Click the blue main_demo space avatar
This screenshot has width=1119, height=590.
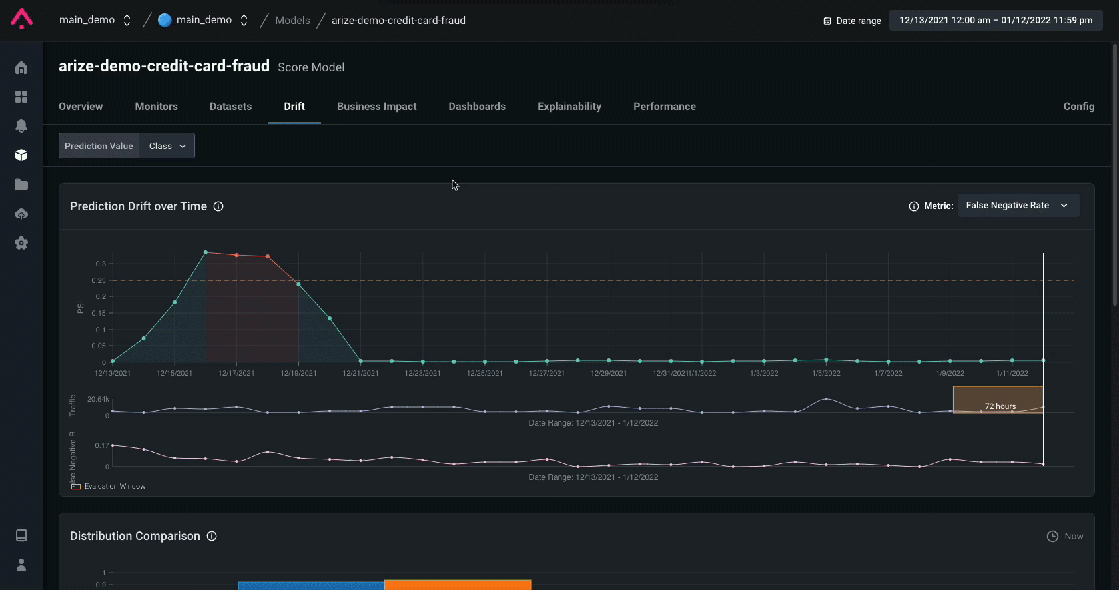pyautogui.click(x=165, y=20)
